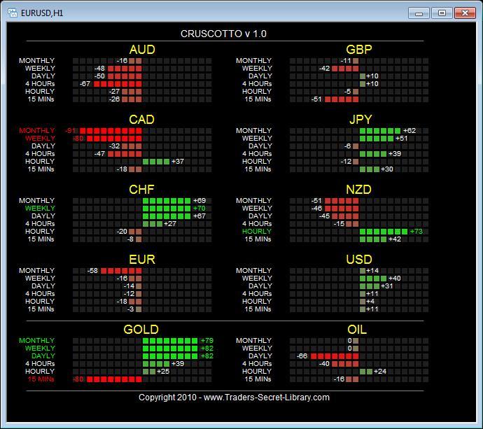The height and width of the screenshot is (429, 483).
Task: Click the GBP MONTHLY value -11
Action: (346, 61)
